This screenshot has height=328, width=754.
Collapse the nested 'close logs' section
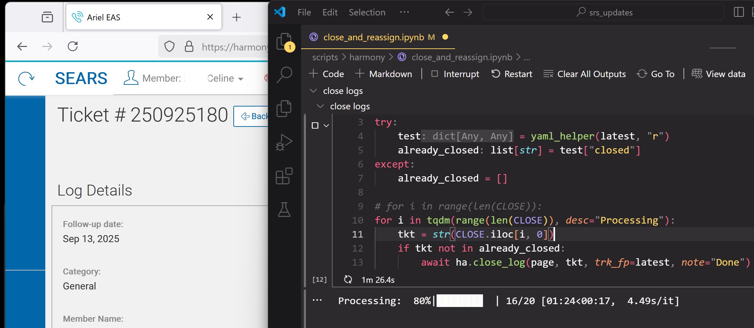[320, 106]
